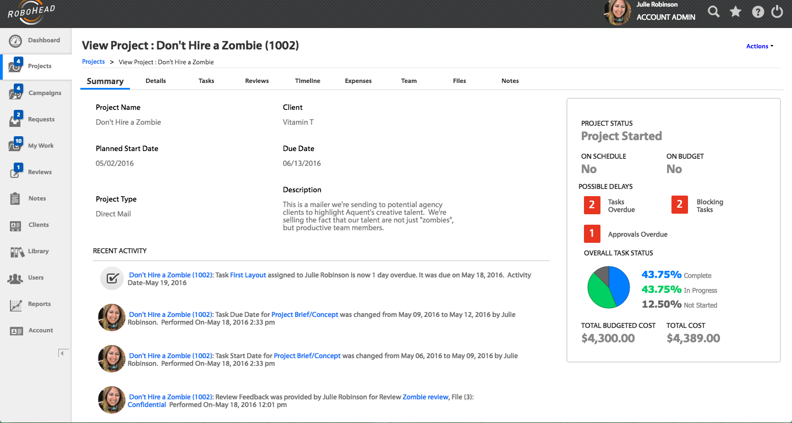Click the red Blocking Tasks count badge
Image resolution: width=792 pixels, height=423 pixels.
[680, 205]
